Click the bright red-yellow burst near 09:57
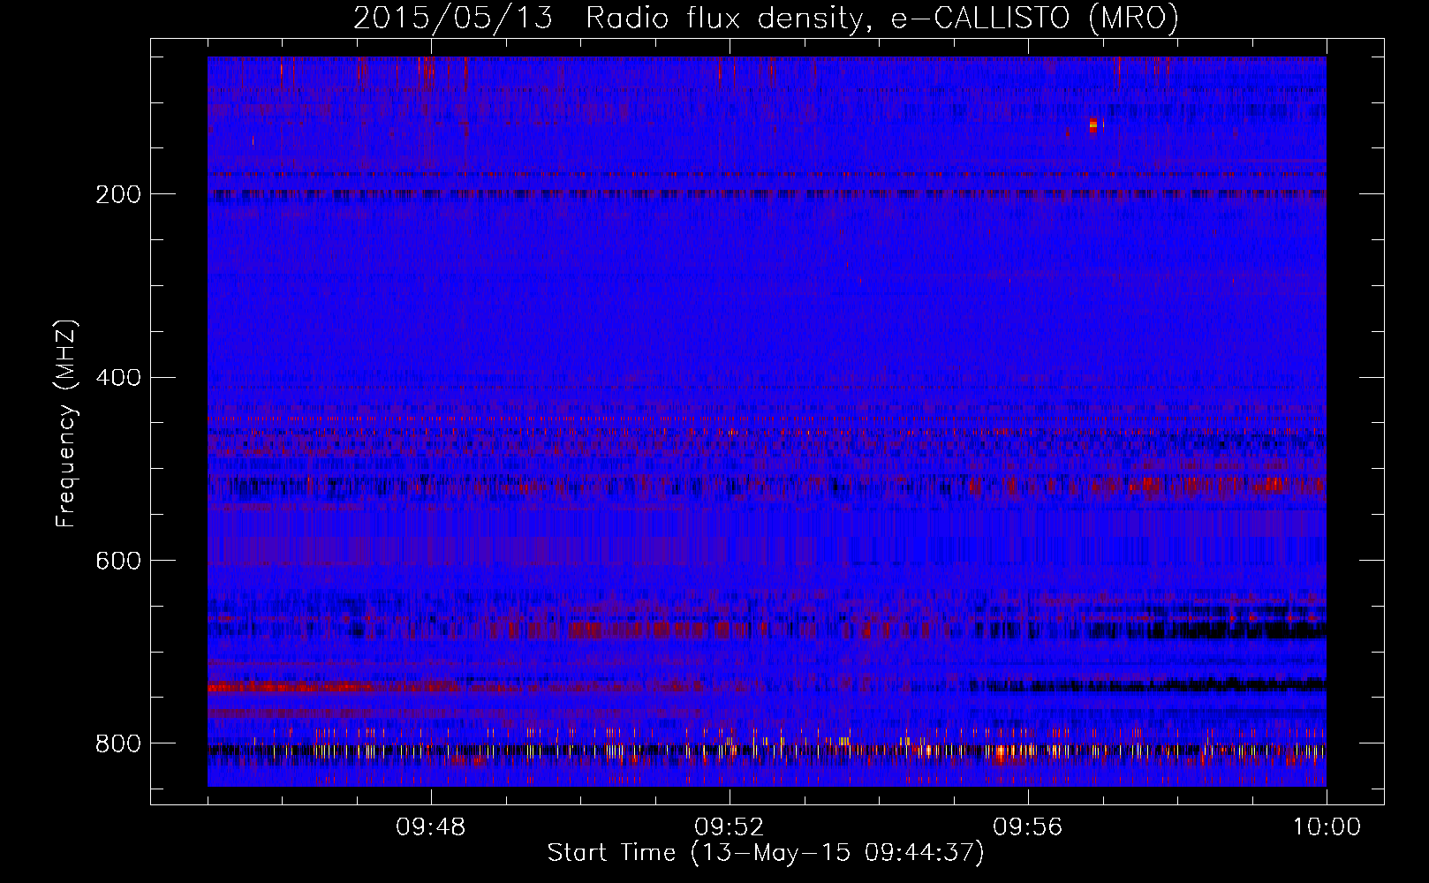 coord(1093,125)
